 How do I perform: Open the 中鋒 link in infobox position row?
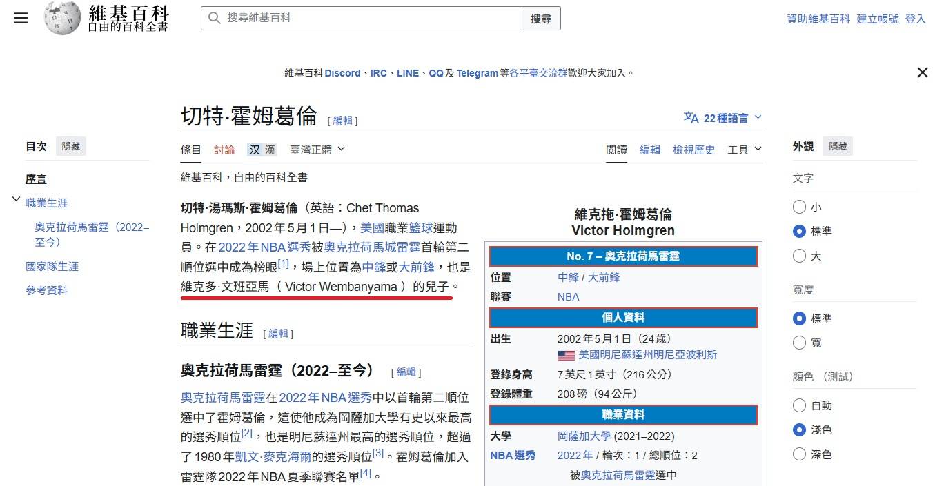pos(568,277)
